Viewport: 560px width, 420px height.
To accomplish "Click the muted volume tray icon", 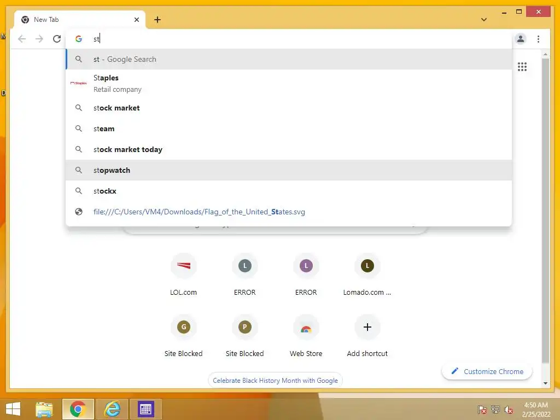I will [508, 410].
